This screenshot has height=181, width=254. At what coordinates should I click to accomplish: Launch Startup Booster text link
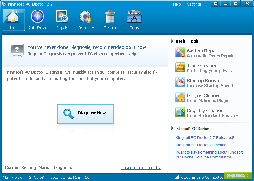(x=204, y=81)
